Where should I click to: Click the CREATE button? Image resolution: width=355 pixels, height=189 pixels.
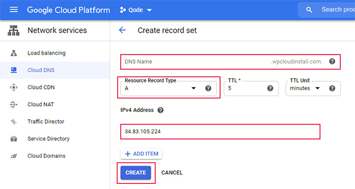point(136,173)
